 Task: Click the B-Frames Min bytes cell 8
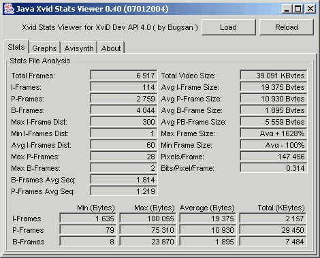(x=88, y=242)
